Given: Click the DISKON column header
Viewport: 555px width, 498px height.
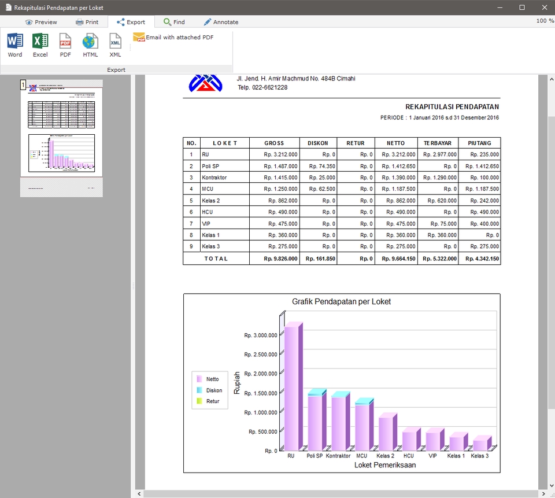Looking at the screenshot, I should 318,143.
